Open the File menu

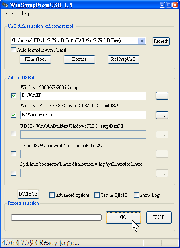(x=8, y=13)
